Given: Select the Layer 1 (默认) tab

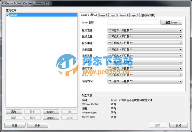Looking at the screenshot, I should 89,15.
